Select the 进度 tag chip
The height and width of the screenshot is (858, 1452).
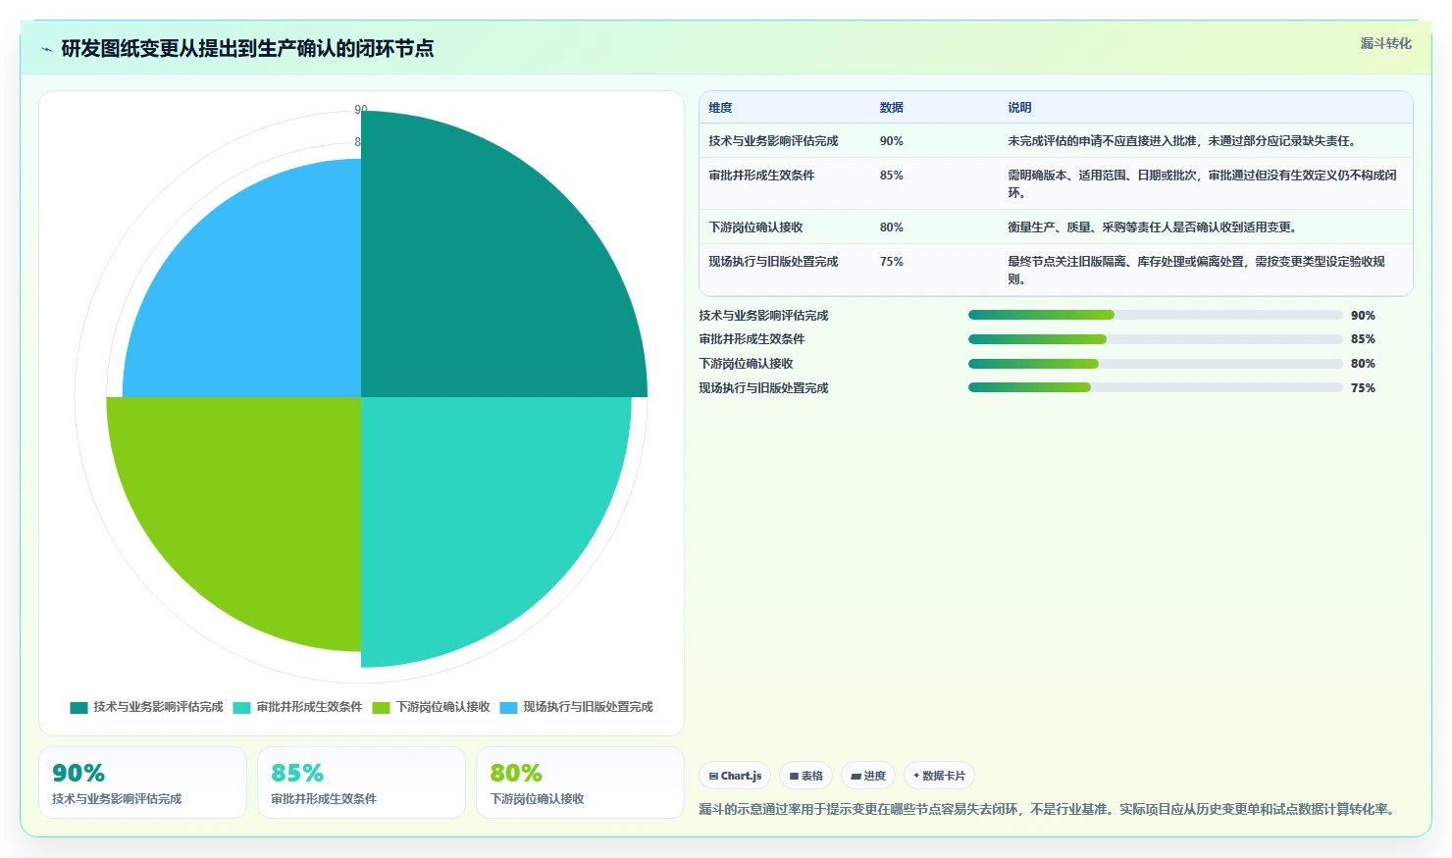[x=868, y=776]
